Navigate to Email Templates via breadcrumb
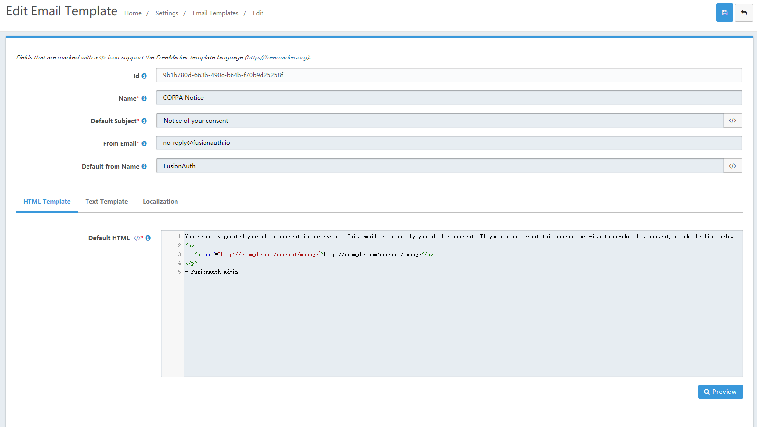This screenshot has height=427, width=757. pyautogui.click(x=215, y=13)
